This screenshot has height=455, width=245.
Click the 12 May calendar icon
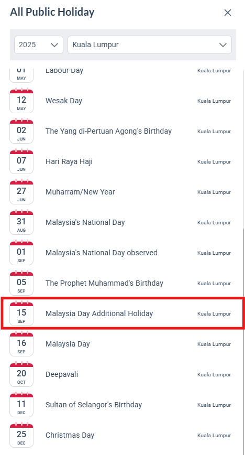point(21,101)
